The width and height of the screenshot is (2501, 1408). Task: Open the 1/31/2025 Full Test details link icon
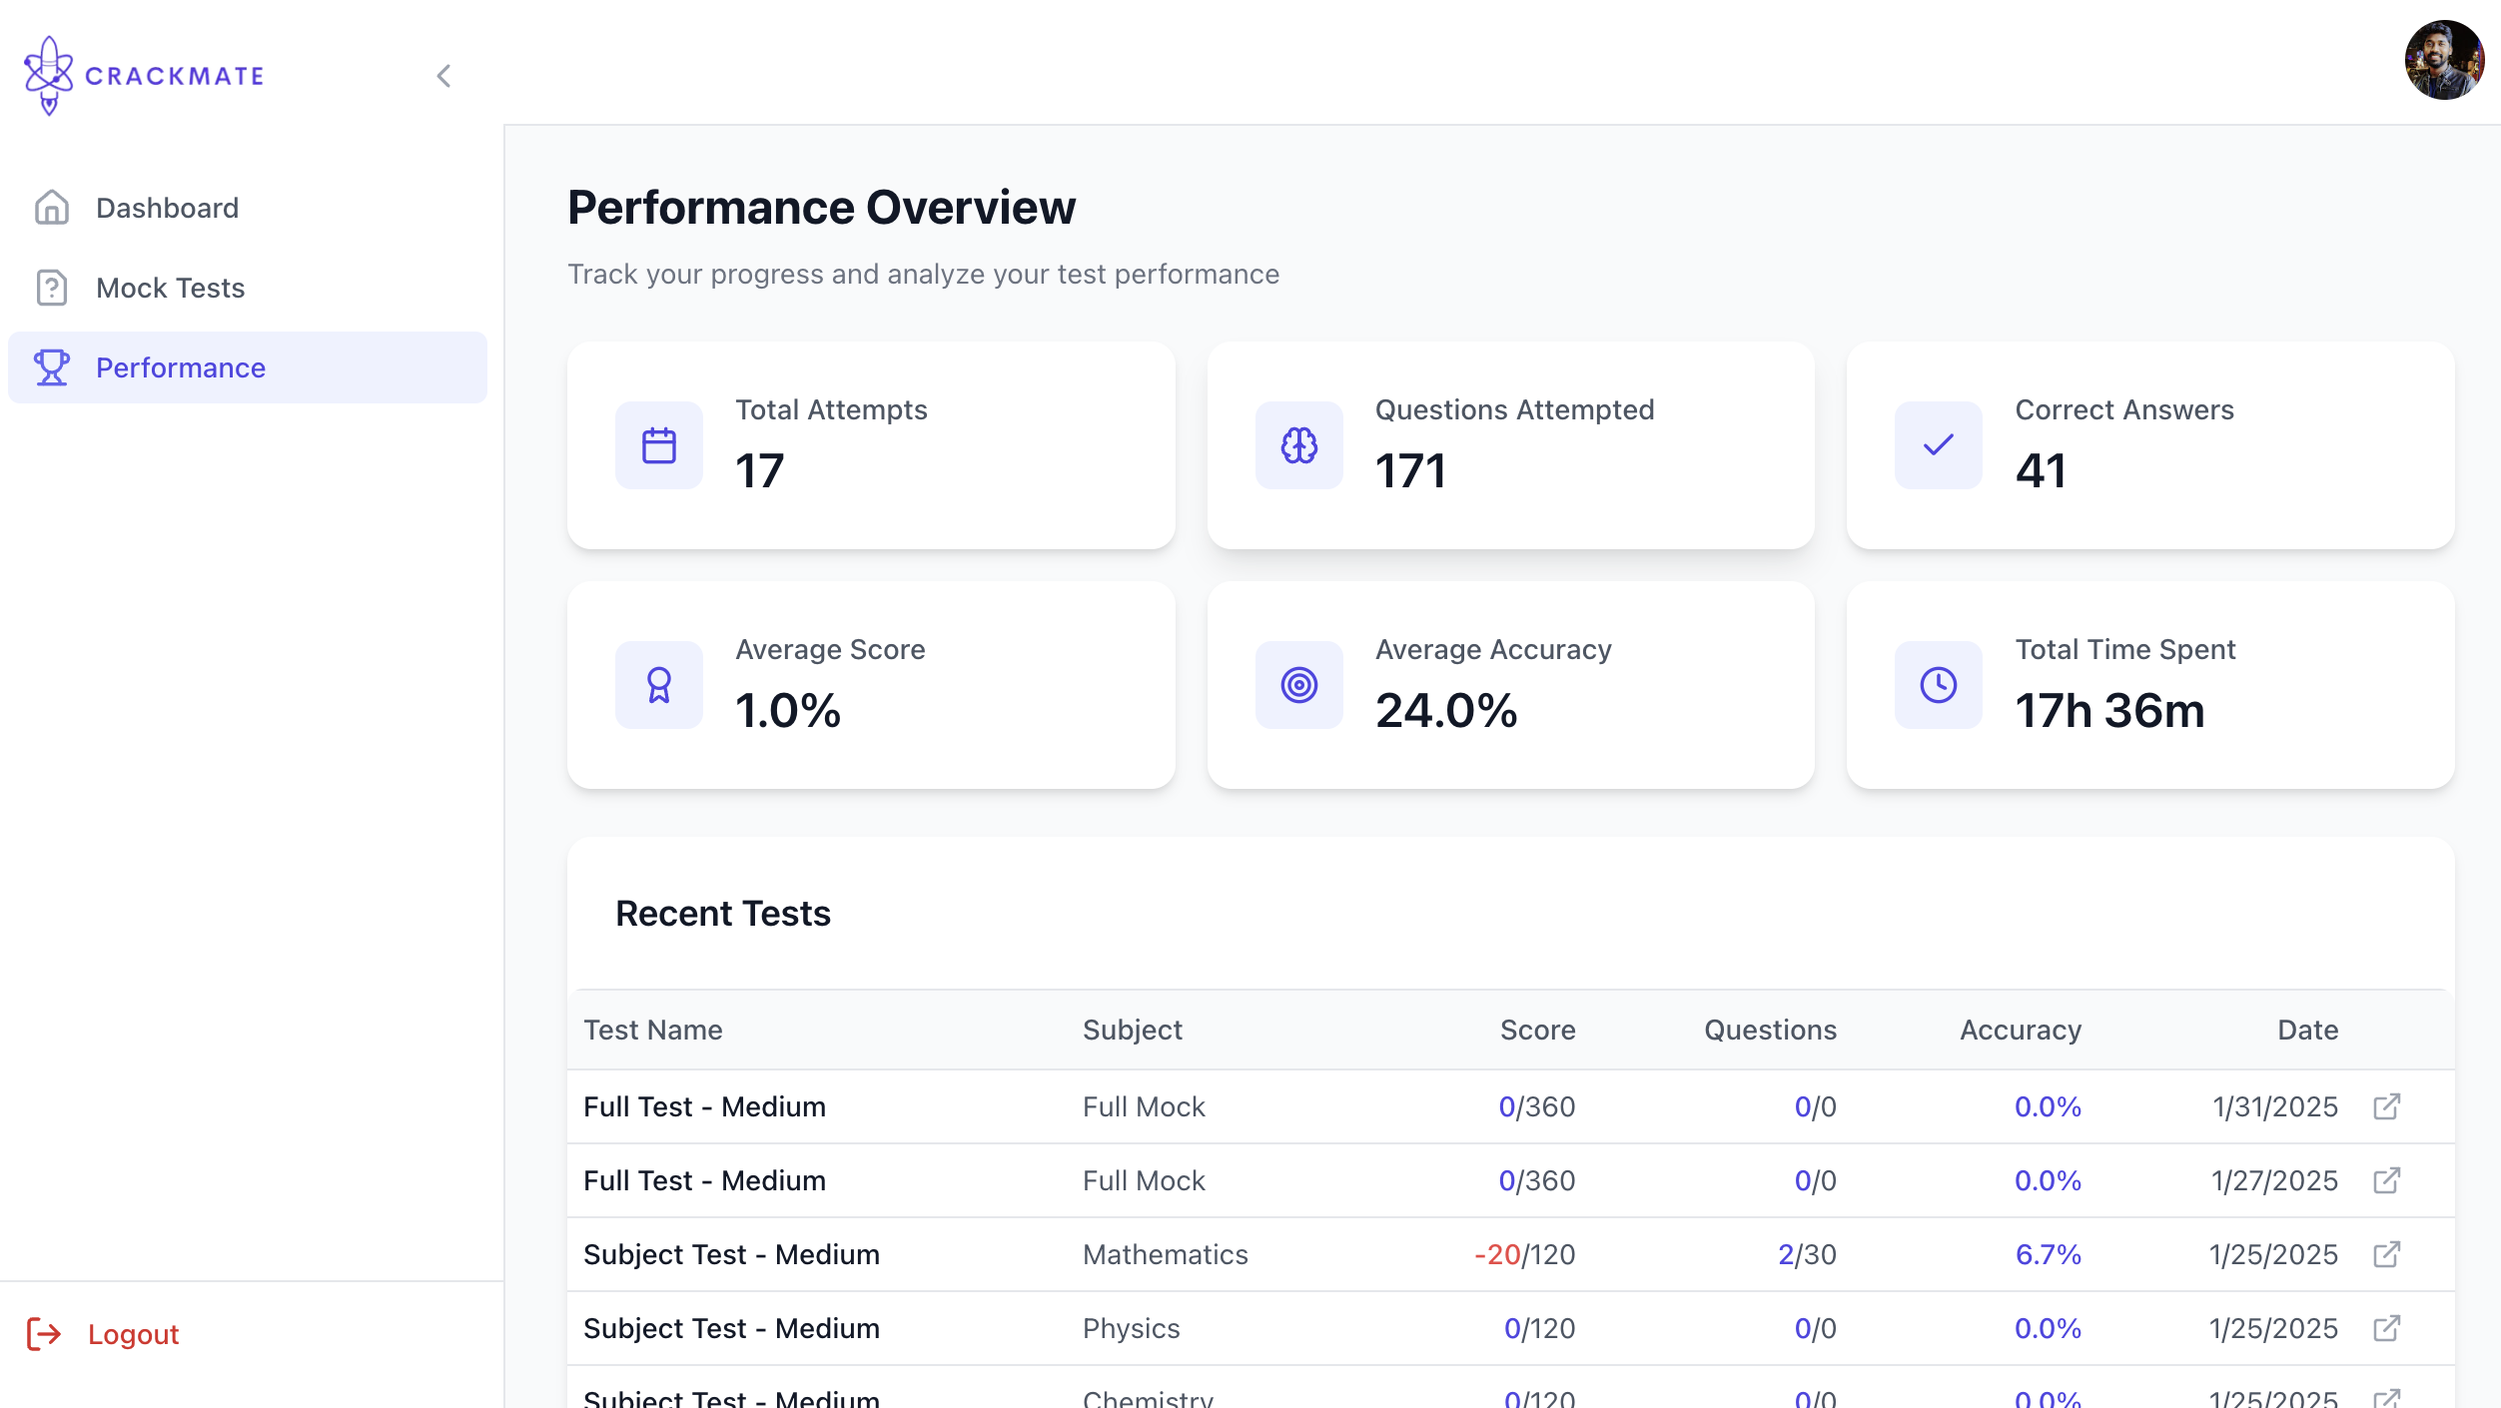(x=2386, y=1106)
